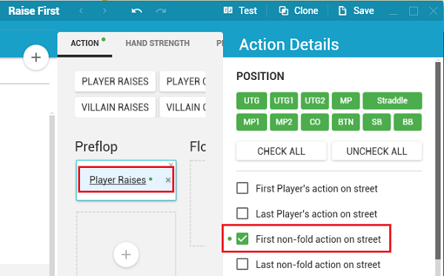Viewport: 444px width, 276px height.
Task: Toggle the BTN position button
Action: (345, 122)
